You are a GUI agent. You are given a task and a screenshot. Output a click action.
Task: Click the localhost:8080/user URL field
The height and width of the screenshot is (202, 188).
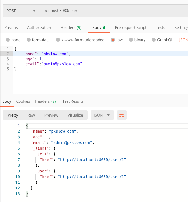114,11
